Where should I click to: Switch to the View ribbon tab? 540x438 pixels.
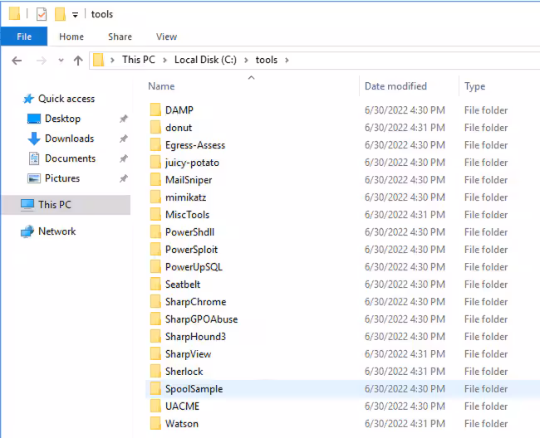pos(166,36)
